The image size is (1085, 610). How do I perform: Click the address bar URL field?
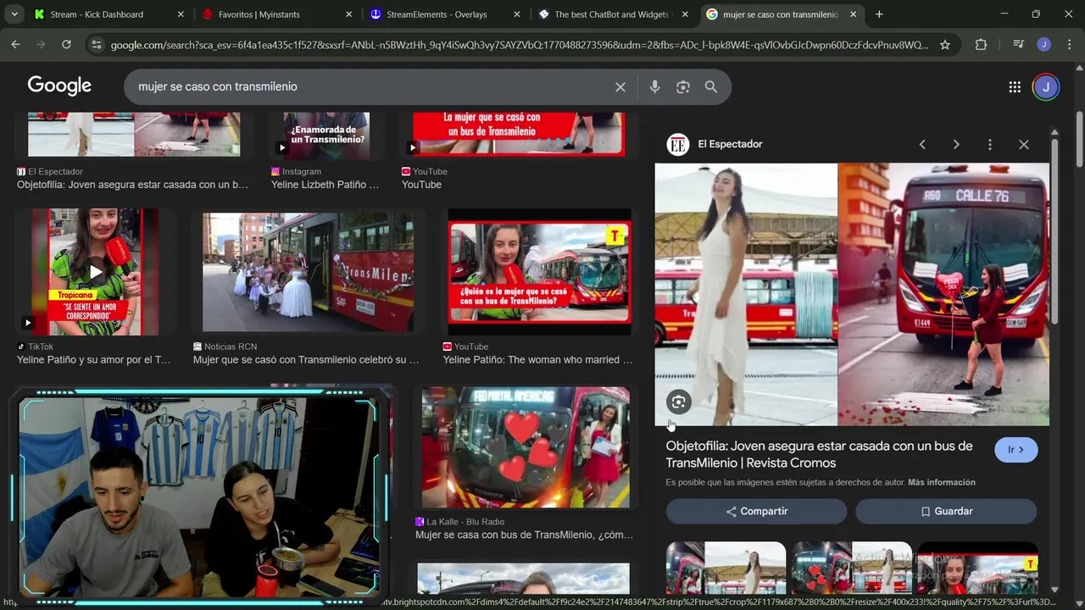[x=519, y=45]
